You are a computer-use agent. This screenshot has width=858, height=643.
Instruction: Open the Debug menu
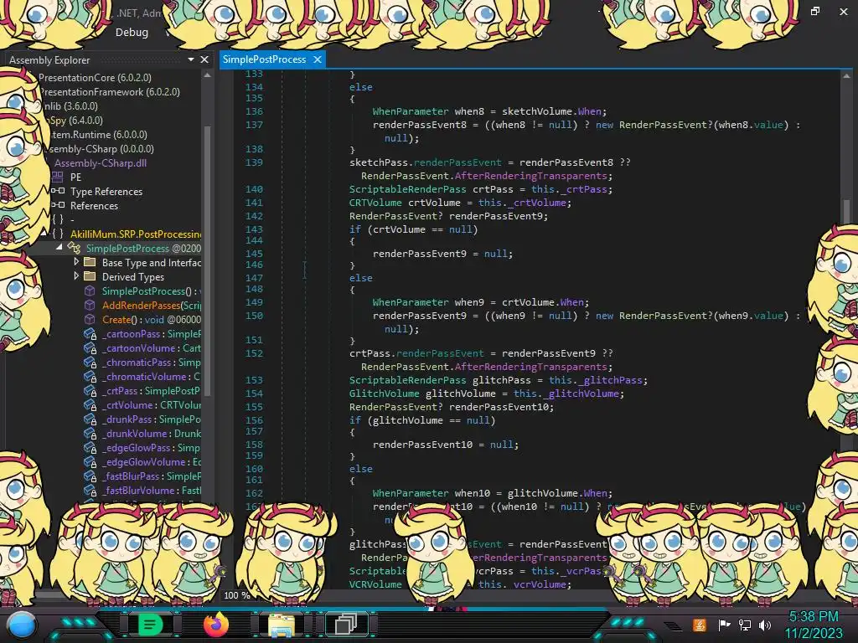[x=132, y=33]
